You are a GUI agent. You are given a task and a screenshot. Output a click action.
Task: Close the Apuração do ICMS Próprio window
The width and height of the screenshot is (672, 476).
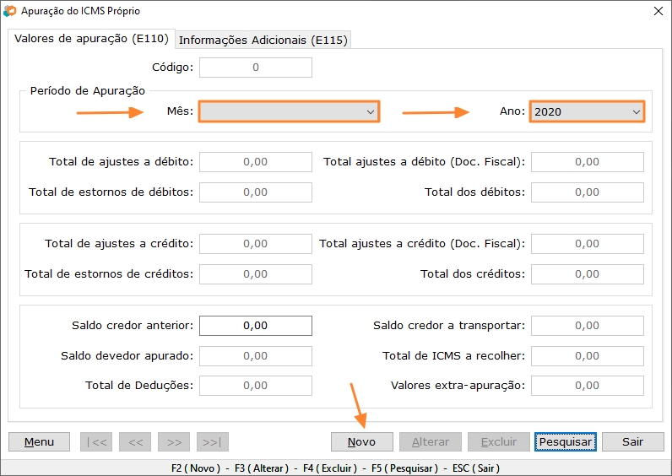(x=658, y=11)
